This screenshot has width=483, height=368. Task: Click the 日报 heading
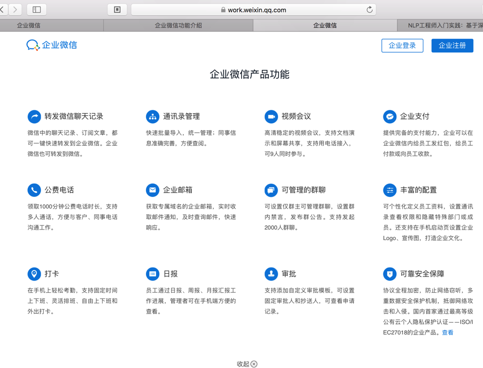coord(170,274)
